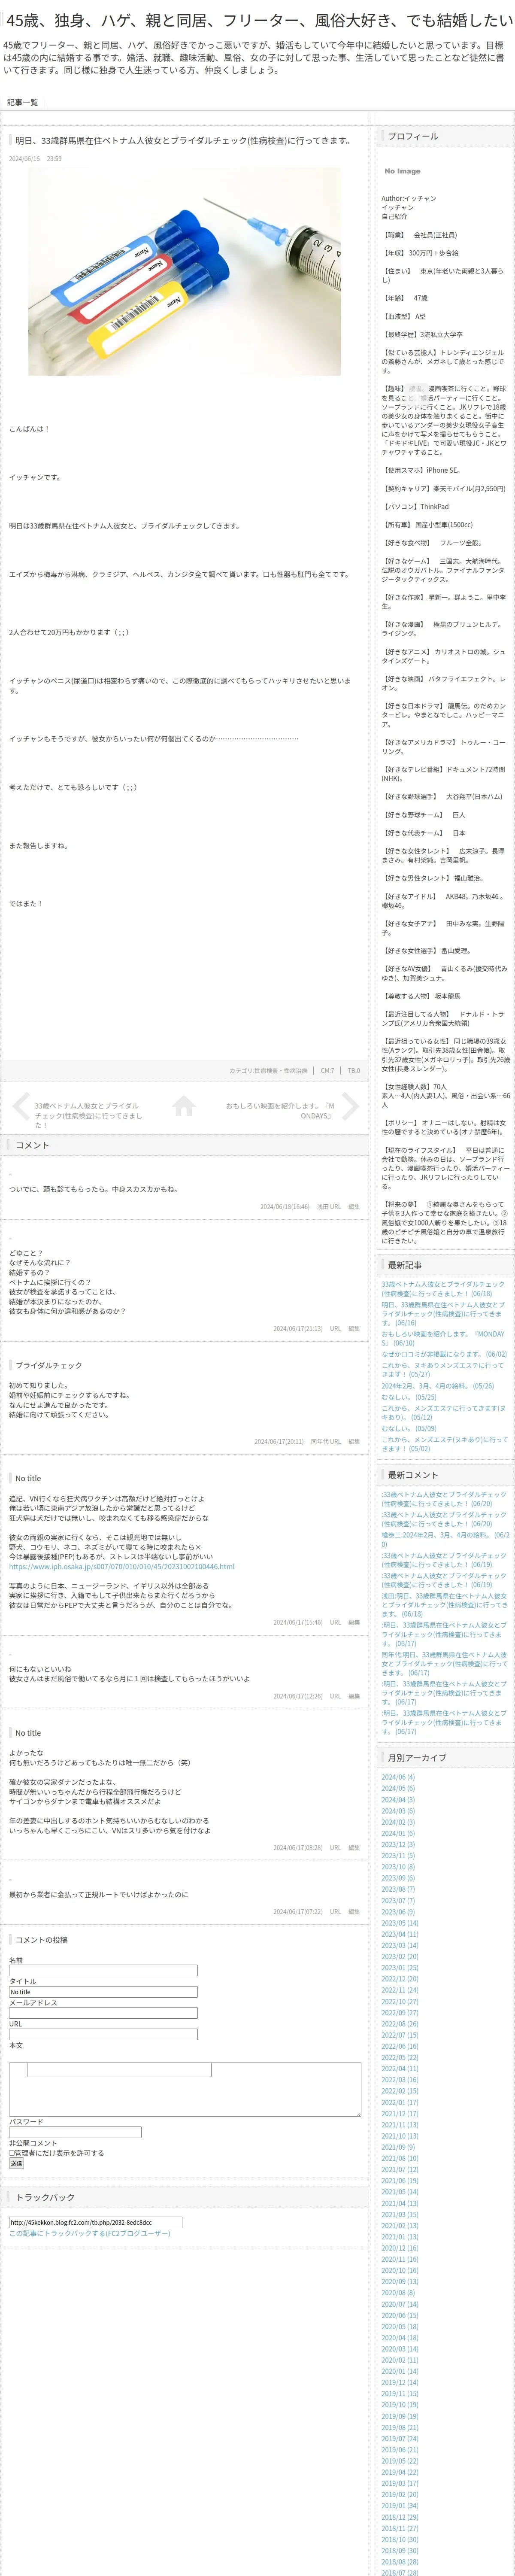
Task: Open archive 2019/01 (34)
Action: tap(399, 2506)
